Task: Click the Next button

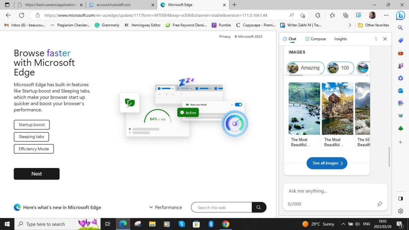Action: tap(36, 174)
